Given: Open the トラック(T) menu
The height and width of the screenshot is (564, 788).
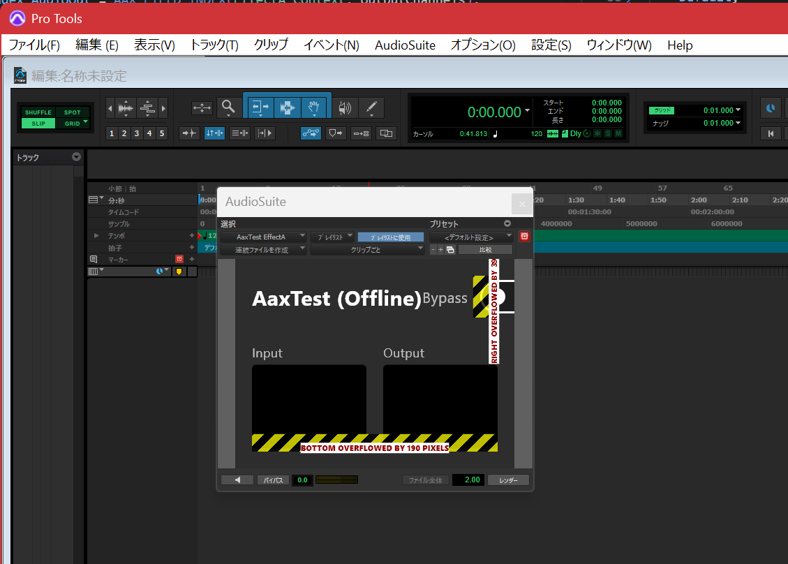Looking at the screenshot, I should point(214,45).
